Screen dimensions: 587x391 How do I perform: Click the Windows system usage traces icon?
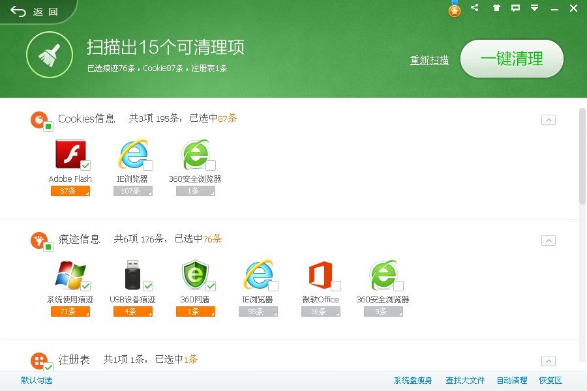pos(70,275)
